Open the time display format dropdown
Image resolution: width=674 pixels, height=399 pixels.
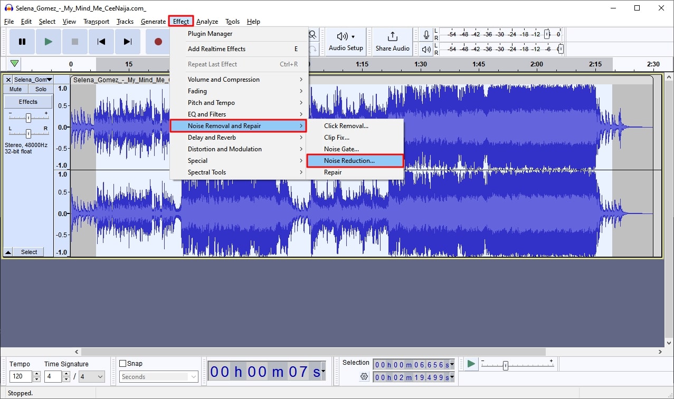click(323, 372)
